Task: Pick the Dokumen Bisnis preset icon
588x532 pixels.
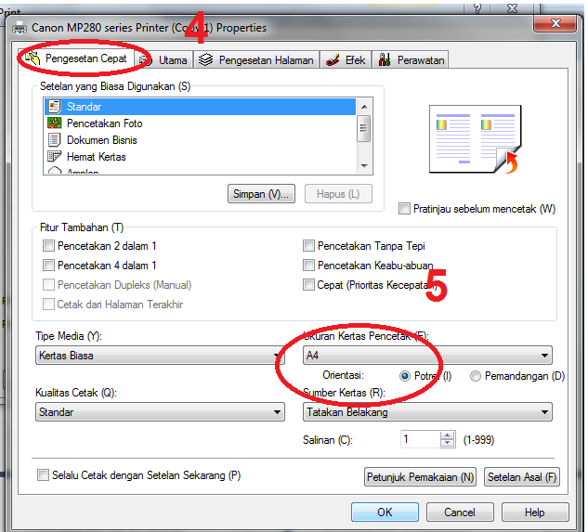Action: point(54,140)
